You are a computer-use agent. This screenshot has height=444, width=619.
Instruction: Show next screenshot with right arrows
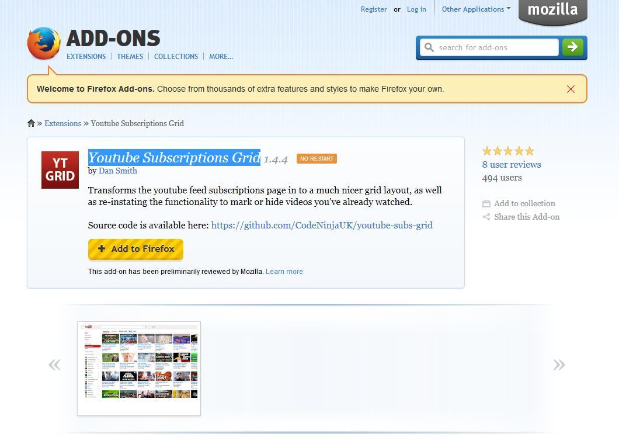[x=559, y=365]
